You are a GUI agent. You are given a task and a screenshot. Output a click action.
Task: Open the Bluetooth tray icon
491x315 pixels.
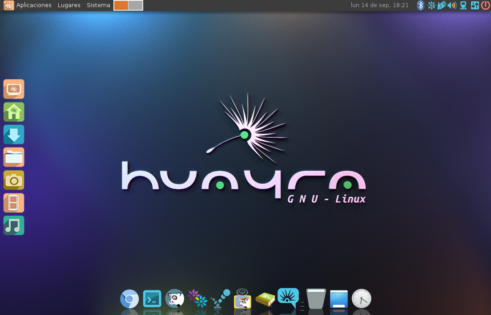(x=421, y=5)
